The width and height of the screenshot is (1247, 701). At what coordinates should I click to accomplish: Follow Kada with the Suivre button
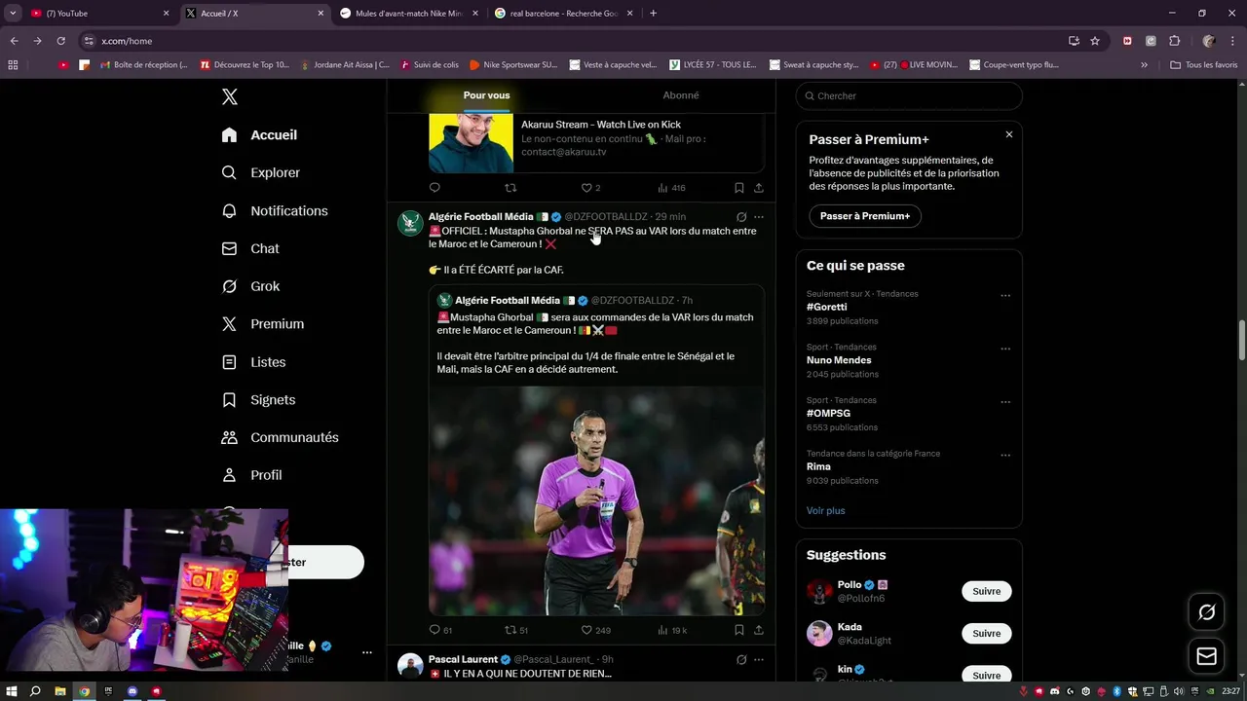[986, 634]
